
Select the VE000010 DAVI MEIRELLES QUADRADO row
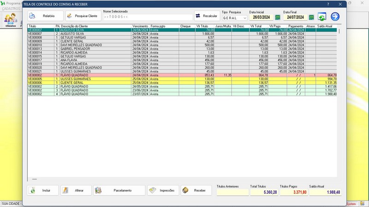pyautogui.click(x=182, y=45)
